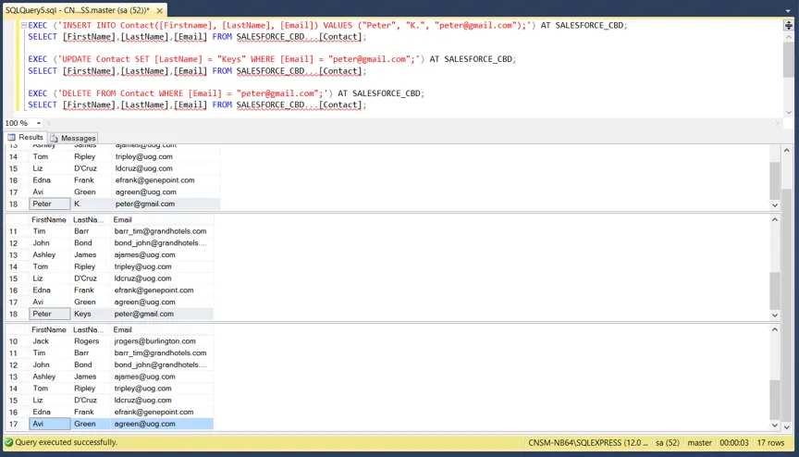This screenshot has width=799, height=457.
Task: Select D'Cruz cell in third grid
Action: (x=91, y=401)
